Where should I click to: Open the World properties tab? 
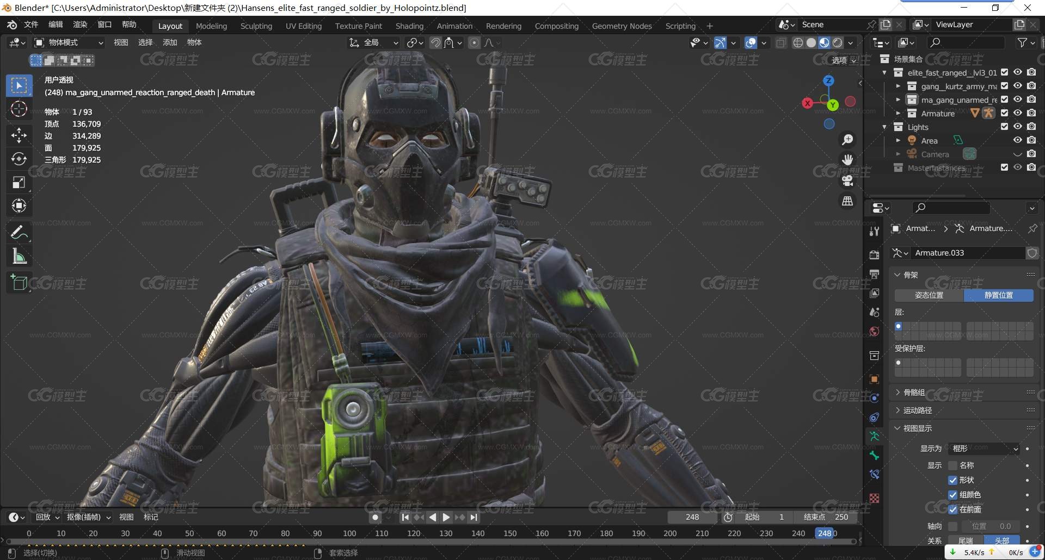[874, 332]
